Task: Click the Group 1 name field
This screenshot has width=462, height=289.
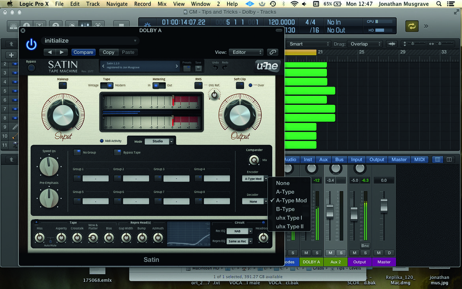Action: [96, 178]
